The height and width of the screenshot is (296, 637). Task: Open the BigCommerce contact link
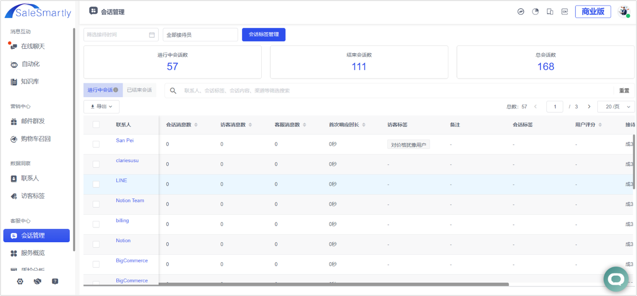point(132,261)
